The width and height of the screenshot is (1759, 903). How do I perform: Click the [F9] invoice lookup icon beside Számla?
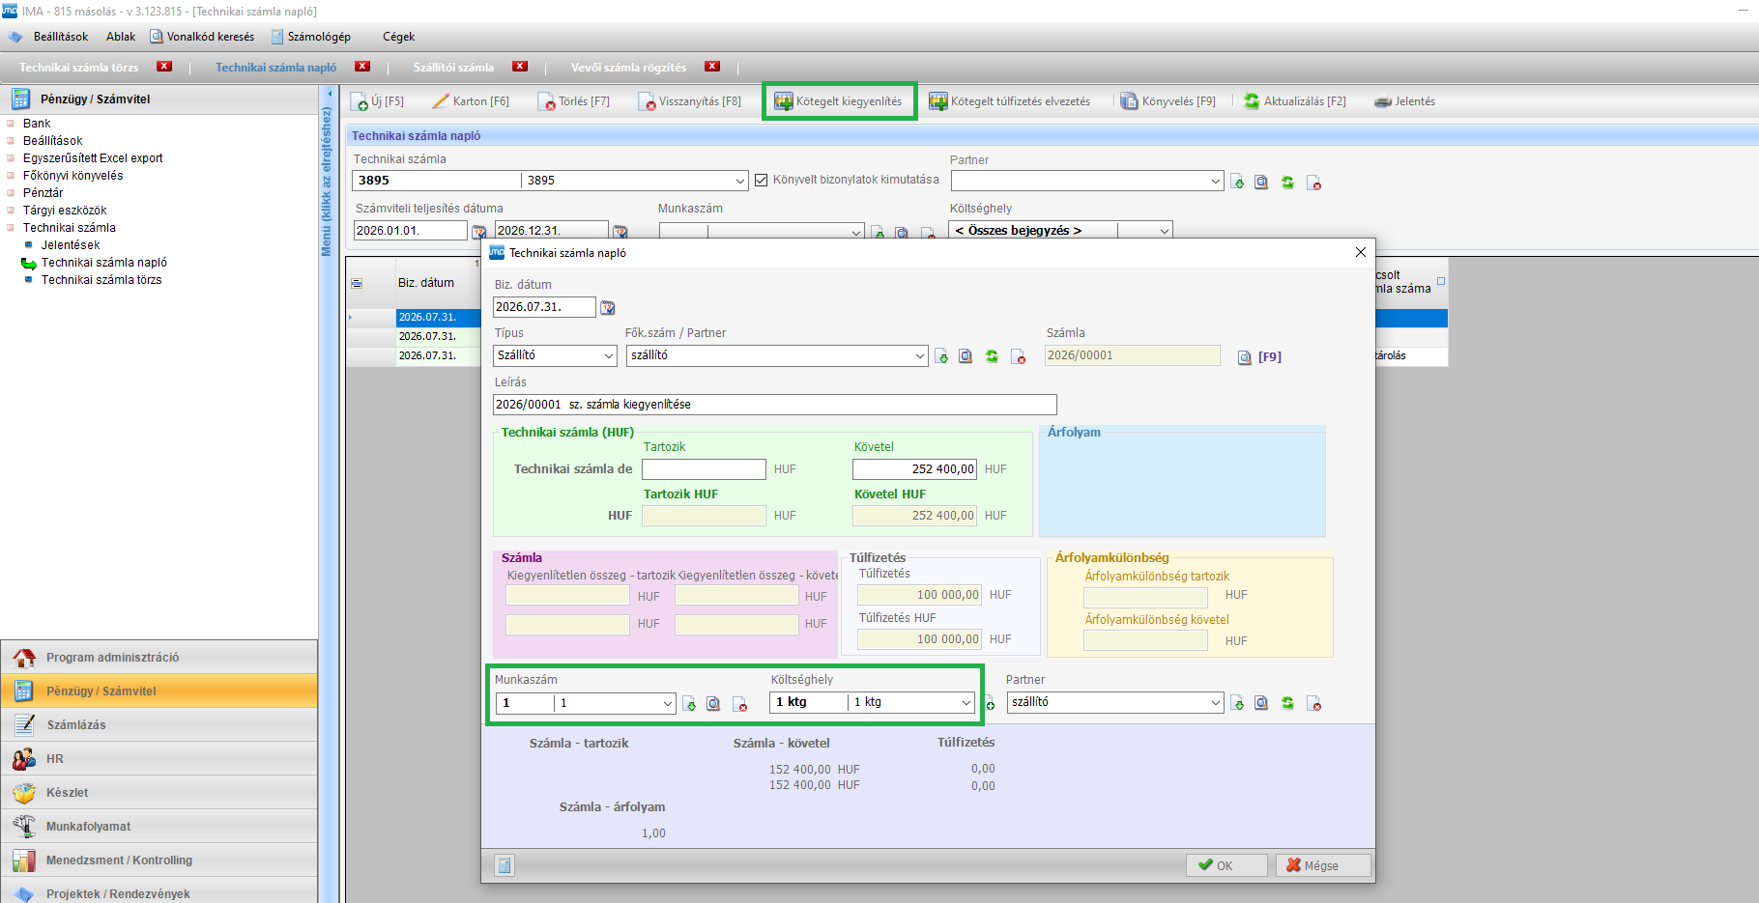coord(1245,357)
